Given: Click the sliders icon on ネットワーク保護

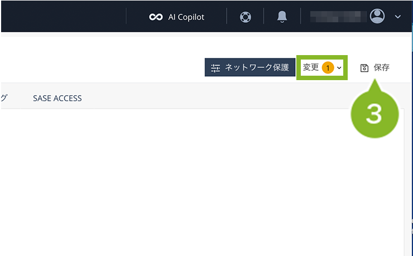Looking at the screenshot, I should [x=215, y=68].
